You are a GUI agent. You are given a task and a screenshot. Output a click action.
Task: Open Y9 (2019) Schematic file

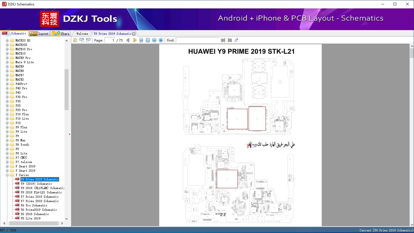tap(36, 184)
